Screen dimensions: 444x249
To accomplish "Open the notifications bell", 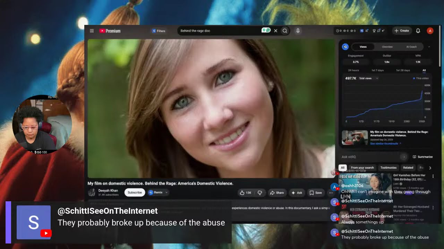I will click(418, 31).
